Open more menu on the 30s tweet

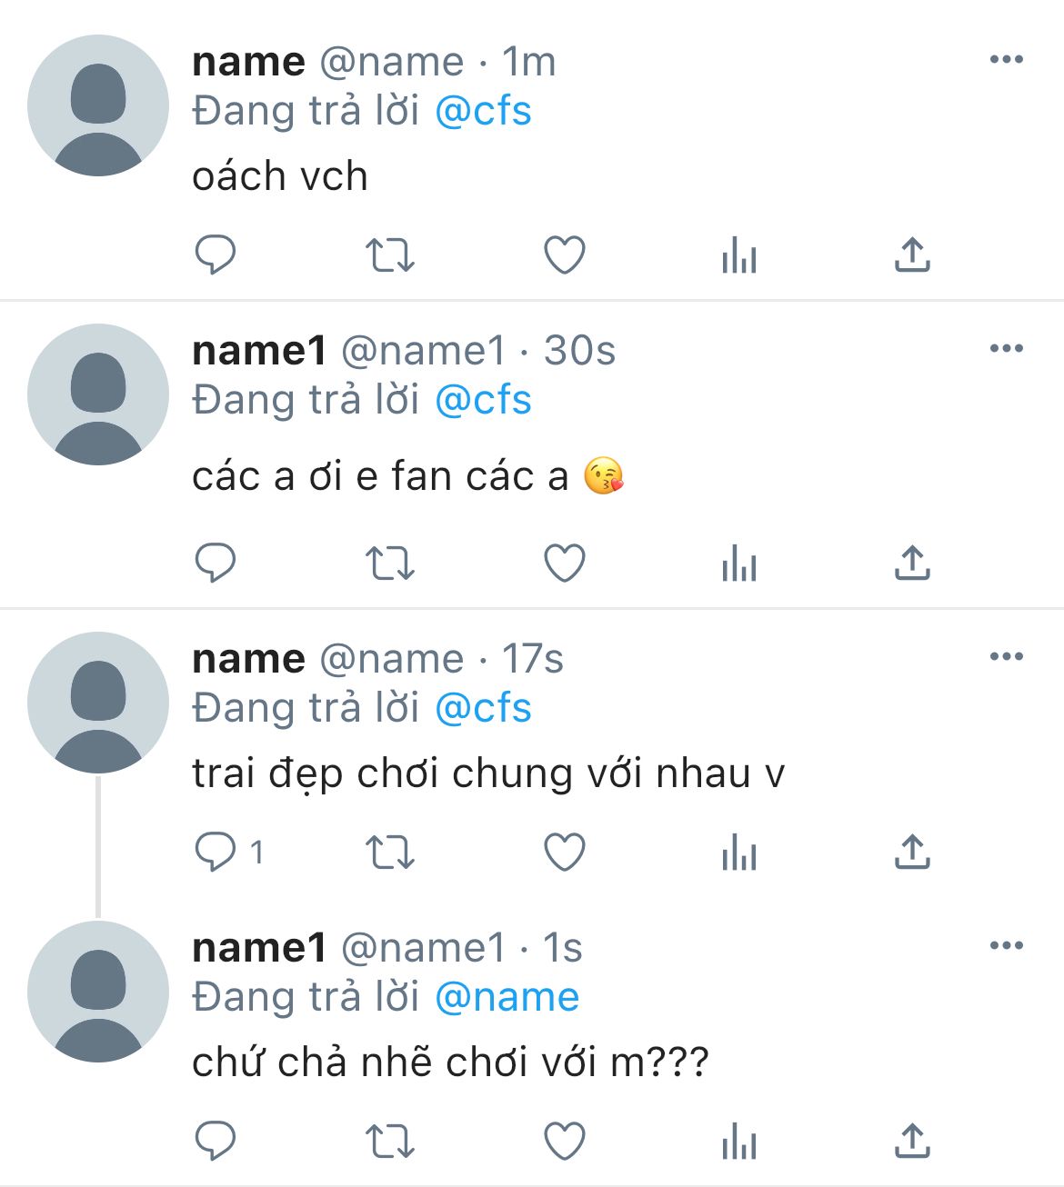[x=1006, y=349]
